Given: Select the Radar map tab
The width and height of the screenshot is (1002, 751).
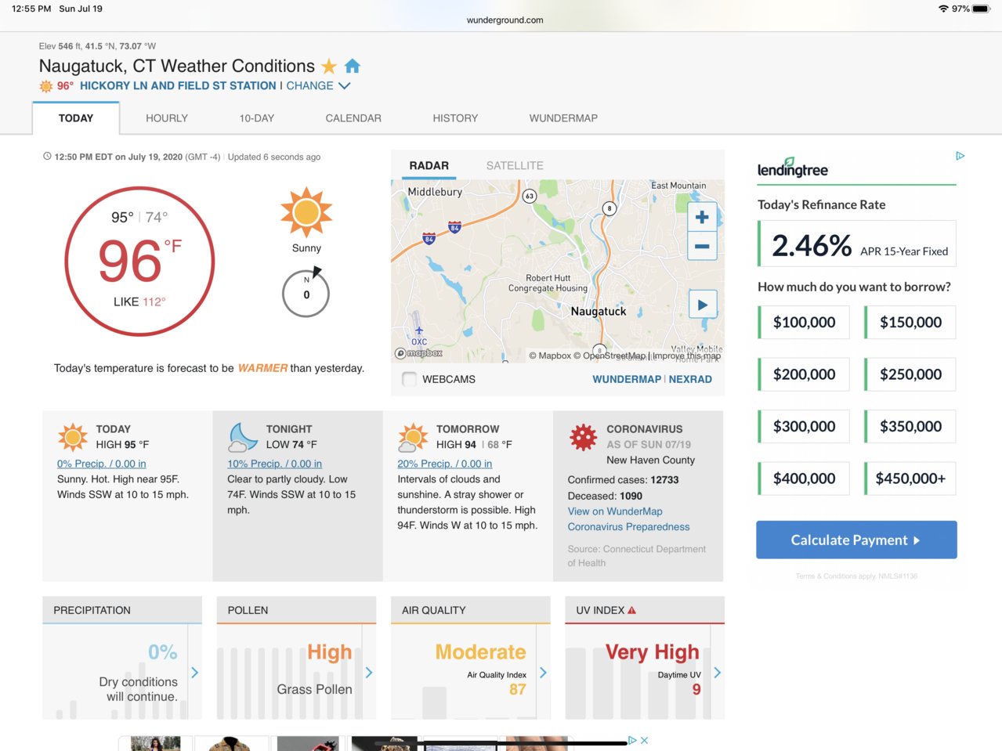Looking at the screenshot, I should coord(429,166).
